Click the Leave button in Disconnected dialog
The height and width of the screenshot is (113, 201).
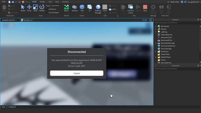77,73
